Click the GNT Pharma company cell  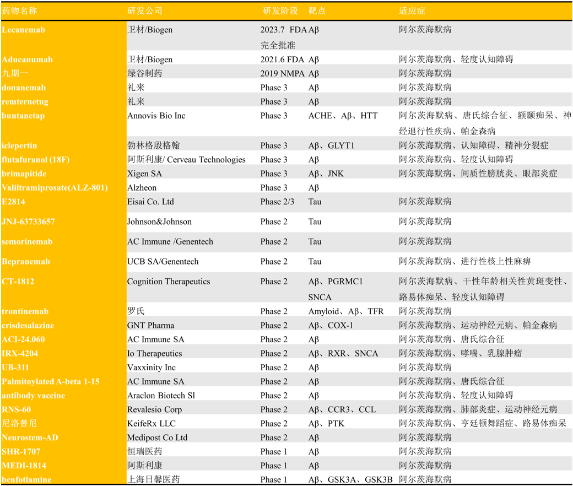click(150, 326)
